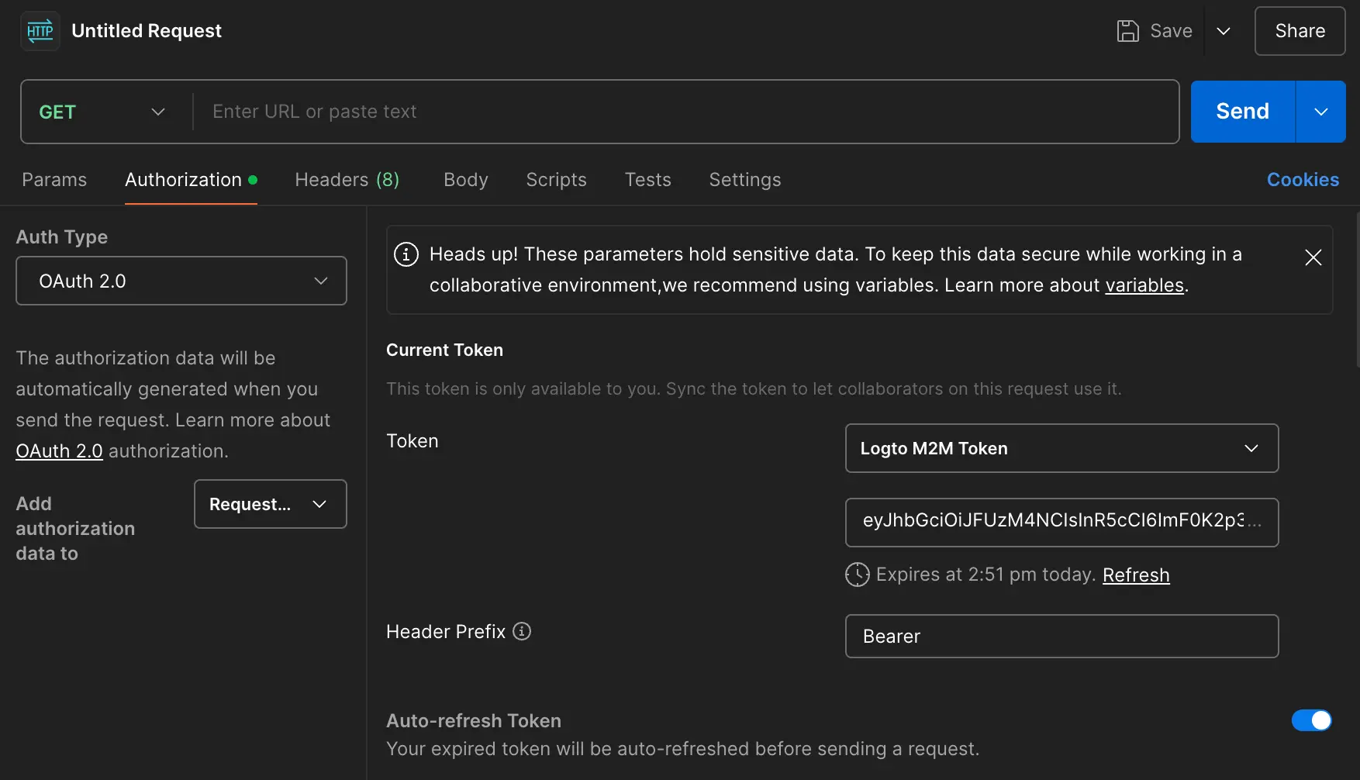Click the Refresh token link
The image size is (1360, 780).
point(1135,575)
